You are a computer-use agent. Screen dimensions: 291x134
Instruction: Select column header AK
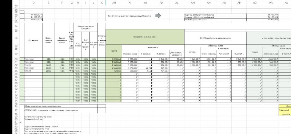pos(161,3)
